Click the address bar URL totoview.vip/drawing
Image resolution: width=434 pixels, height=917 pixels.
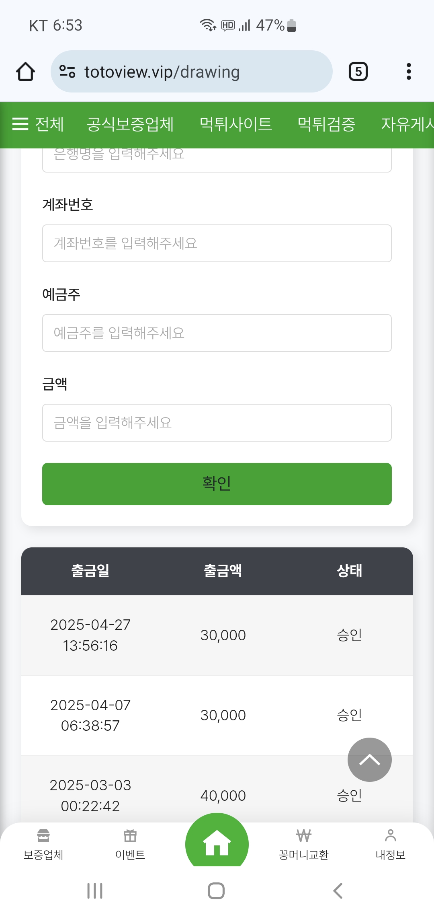click(162, 72)
